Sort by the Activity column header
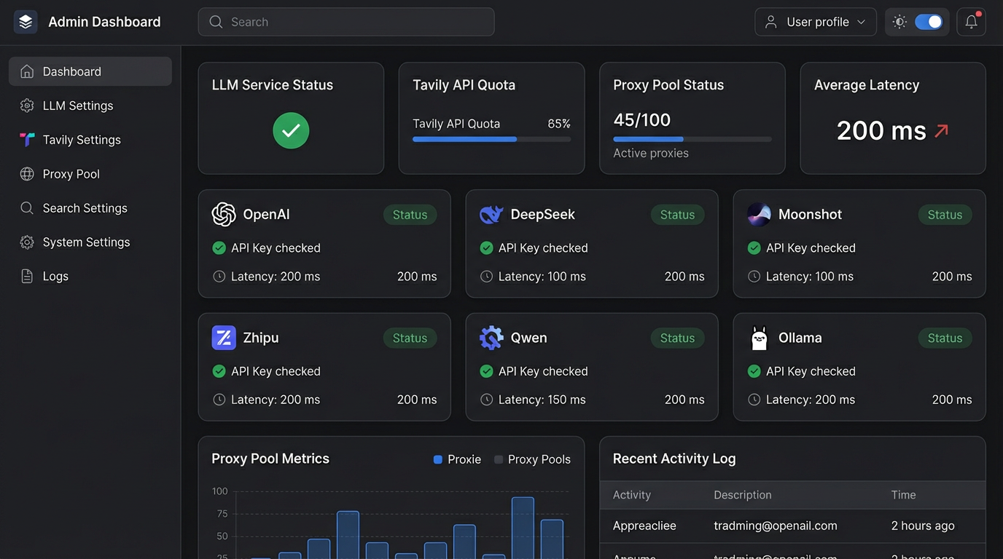This screenshot has height=559, width=1003. pyautogui.click(x=631, y=495)
